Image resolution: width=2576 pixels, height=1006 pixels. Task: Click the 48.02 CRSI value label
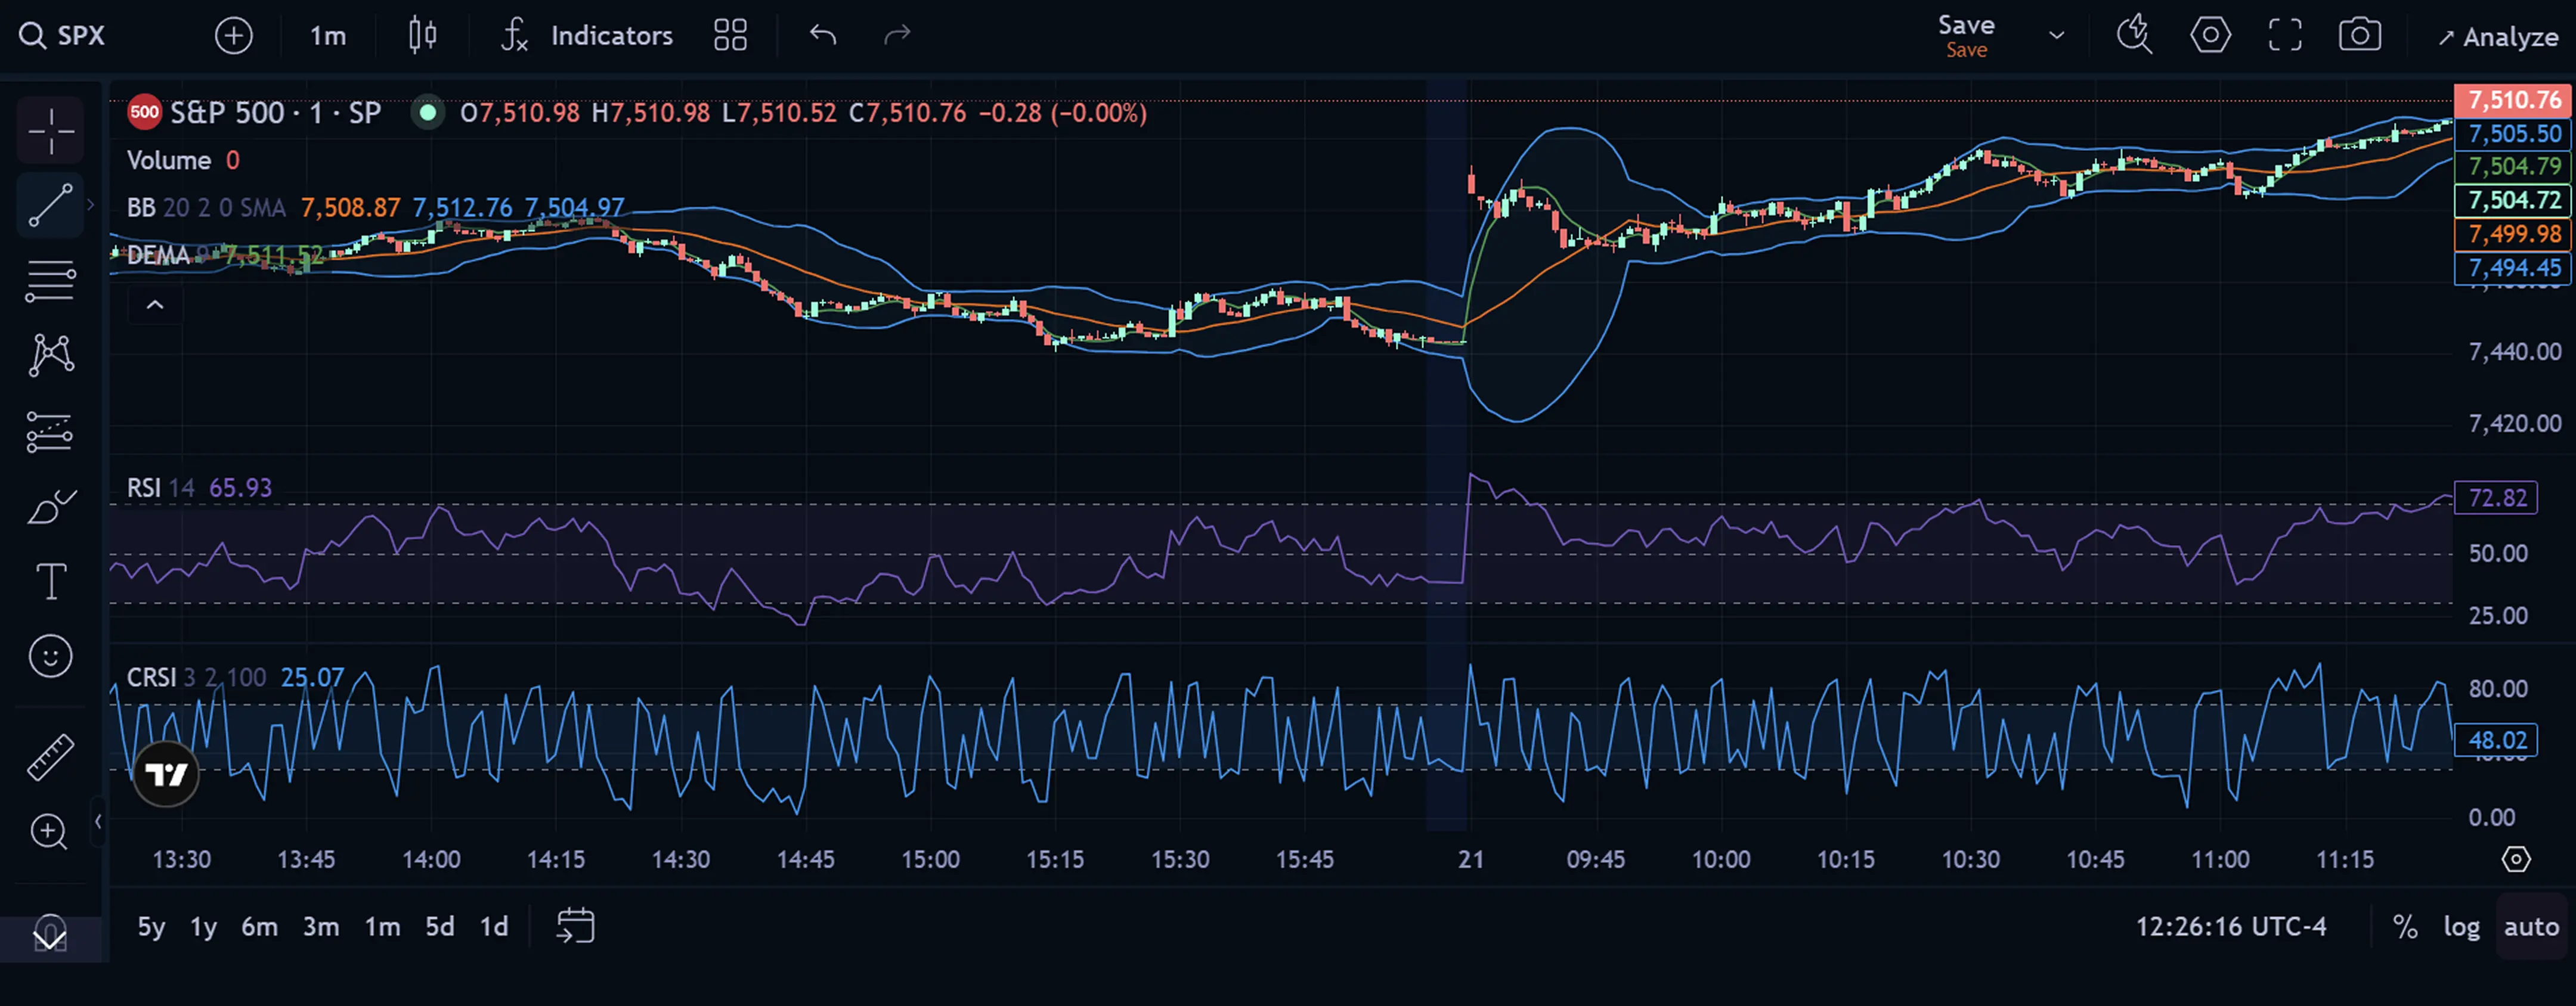2497,740
